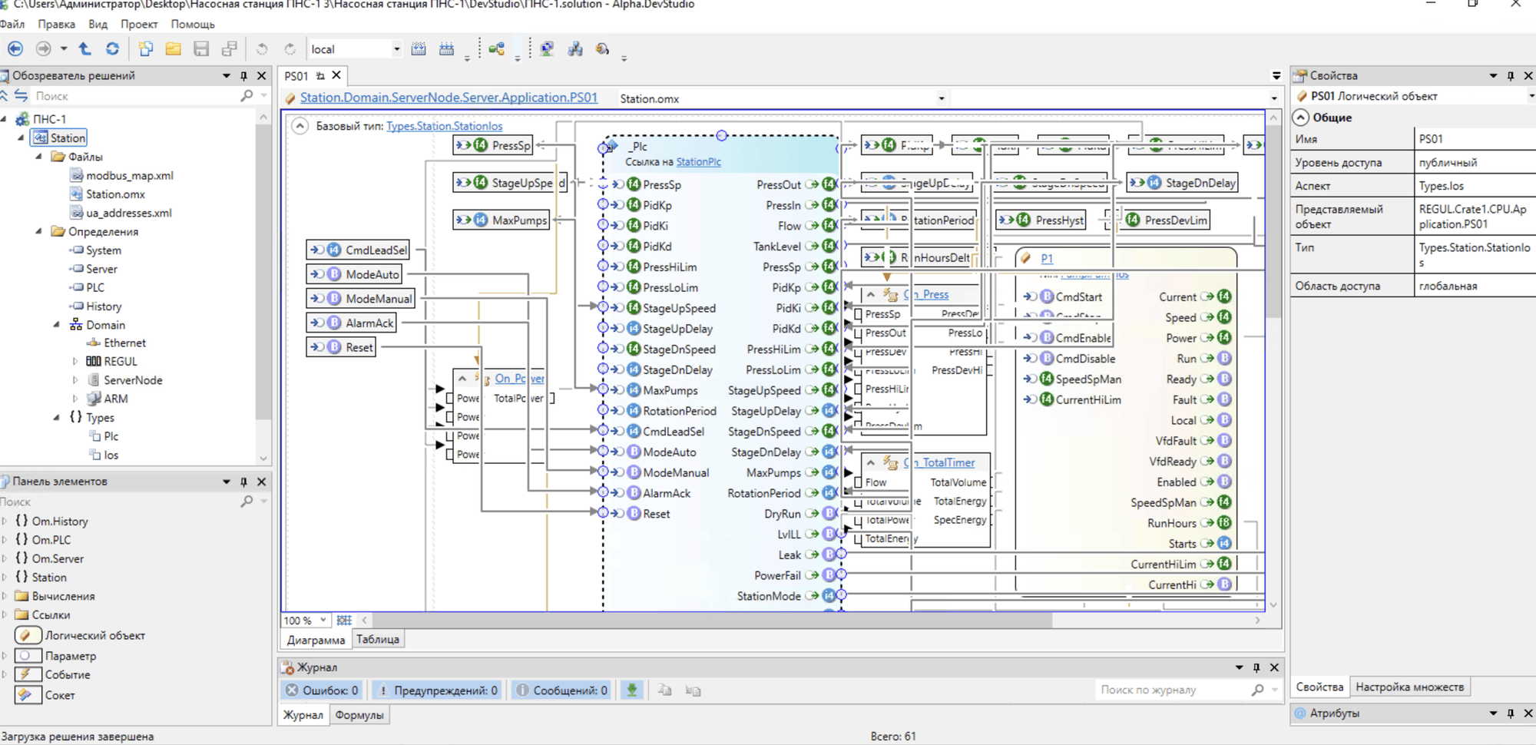Click the open folder toolbar icon

pos(174,49)
